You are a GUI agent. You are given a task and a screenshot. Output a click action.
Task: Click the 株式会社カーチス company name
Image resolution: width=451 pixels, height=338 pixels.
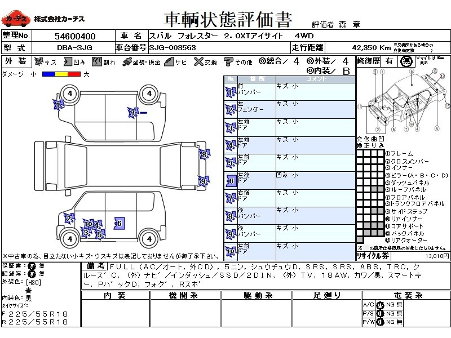pyautogui.click(x=59, y=19)
